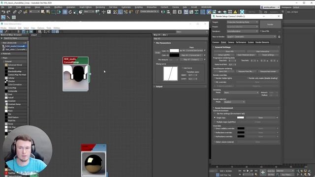Click the Redo arrow in main toolbar
The height and width of the screenshot is (177, 315).
click(x=8, y=12)
